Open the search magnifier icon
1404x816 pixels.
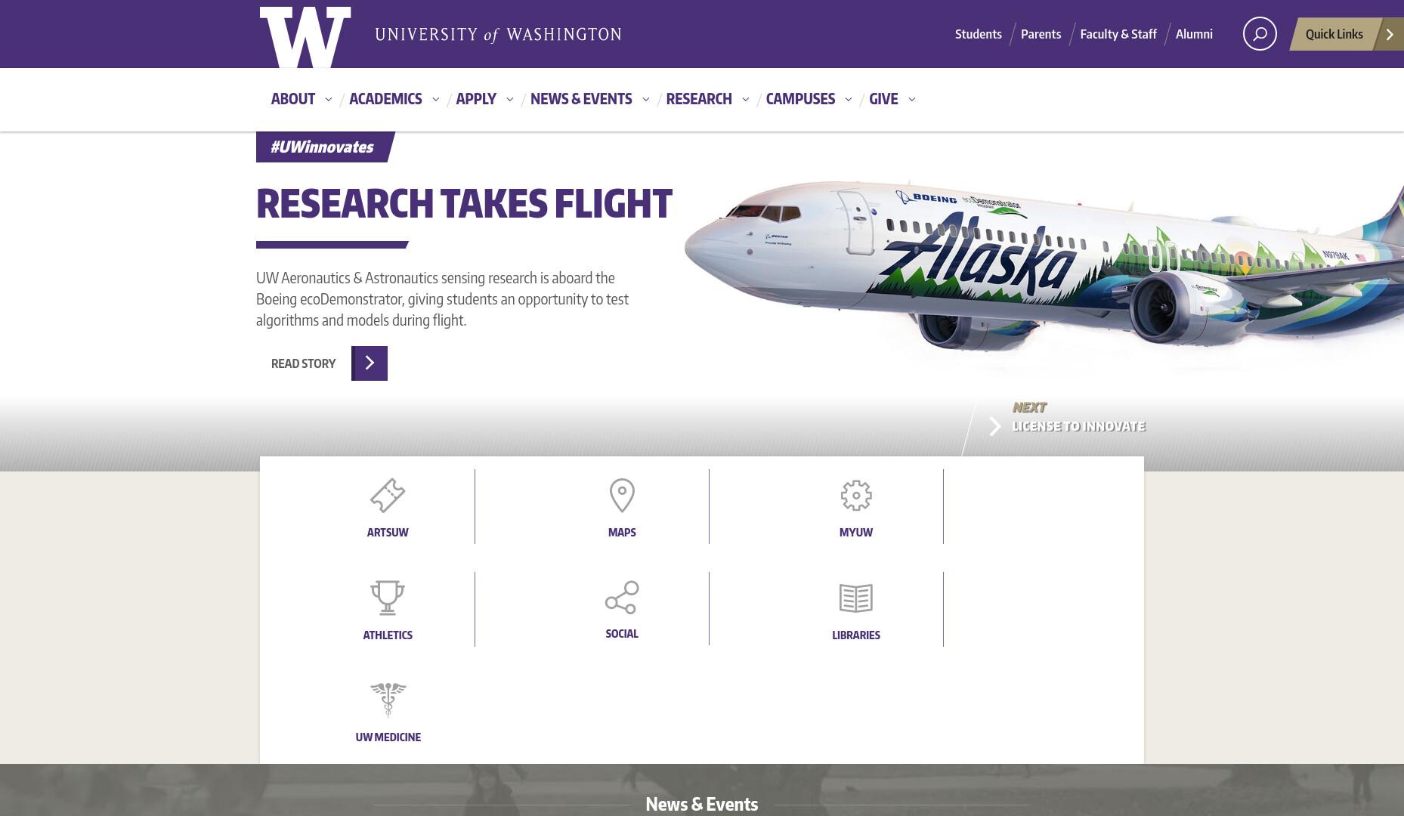click(x=1260, y=34)
